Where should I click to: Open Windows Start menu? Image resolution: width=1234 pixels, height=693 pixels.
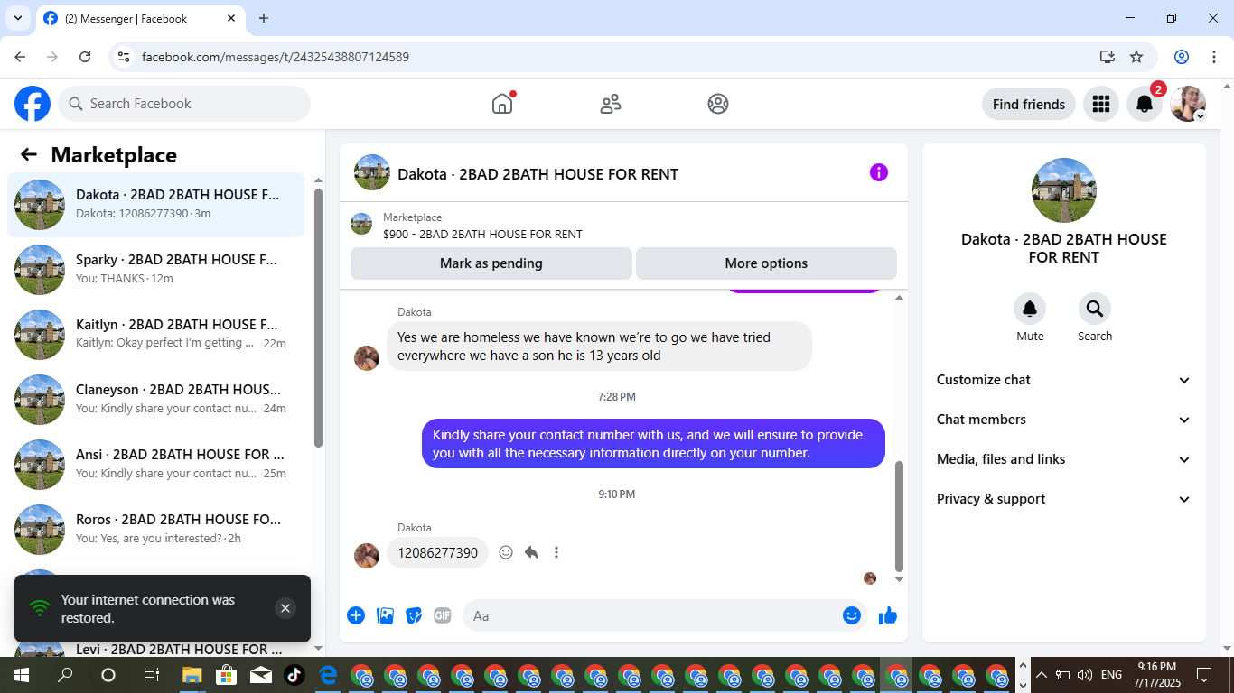click(21, 675)
